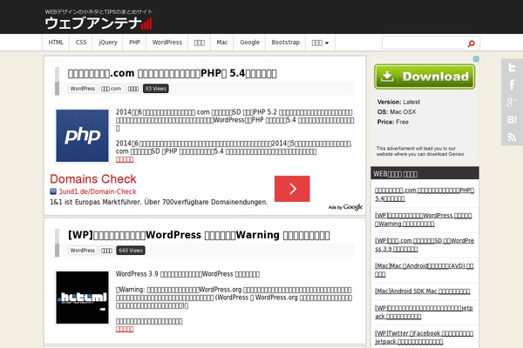Open the PHP 5.4 article title

(172, 73)
